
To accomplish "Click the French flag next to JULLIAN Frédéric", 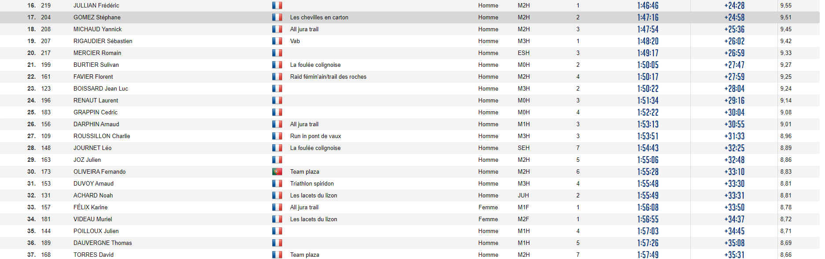I will tap(277, 5).
